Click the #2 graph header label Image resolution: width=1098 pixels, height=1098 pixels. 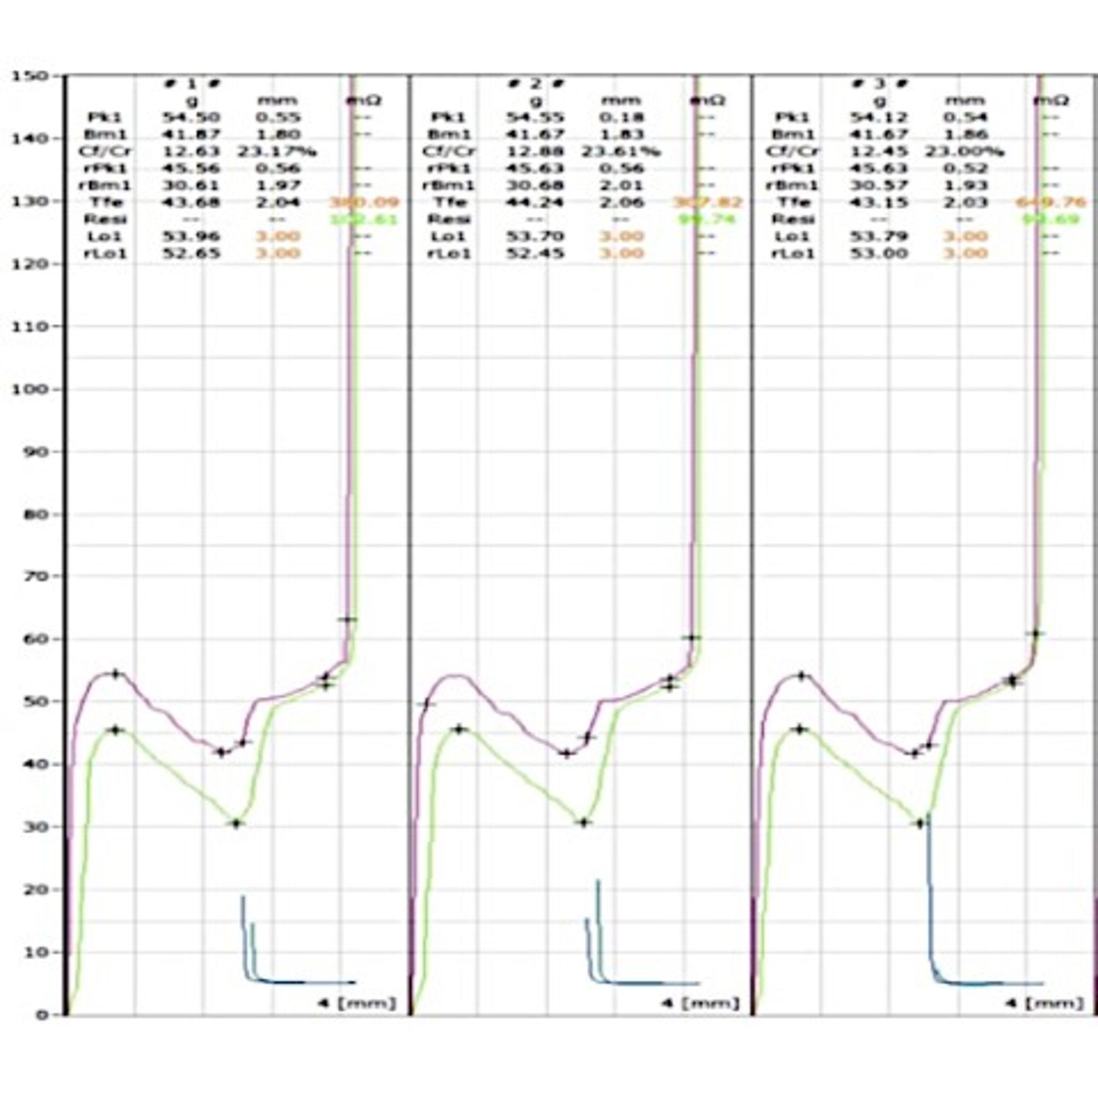point(536,84)
